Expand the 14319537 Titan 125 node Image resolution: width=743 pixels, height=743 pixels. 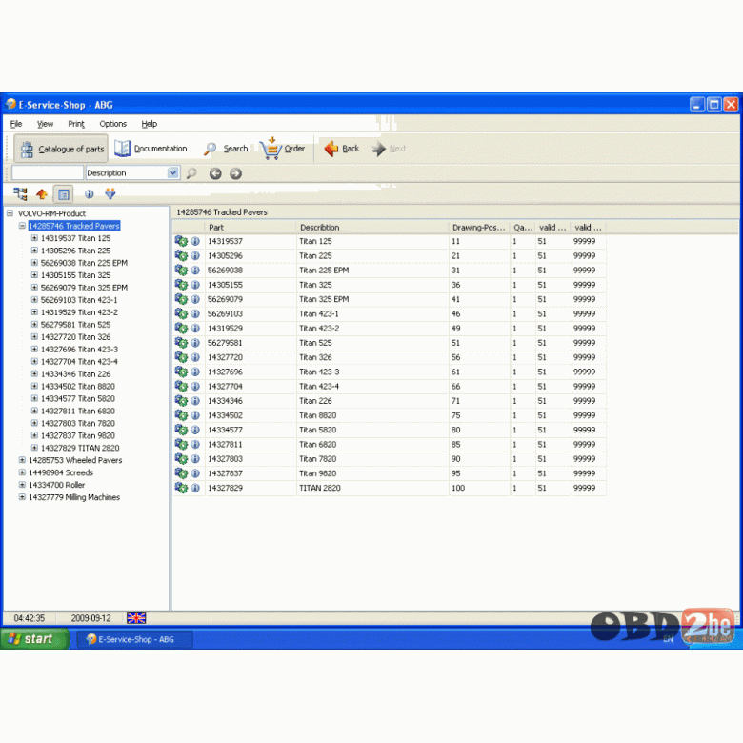click(x=34, y=238)
